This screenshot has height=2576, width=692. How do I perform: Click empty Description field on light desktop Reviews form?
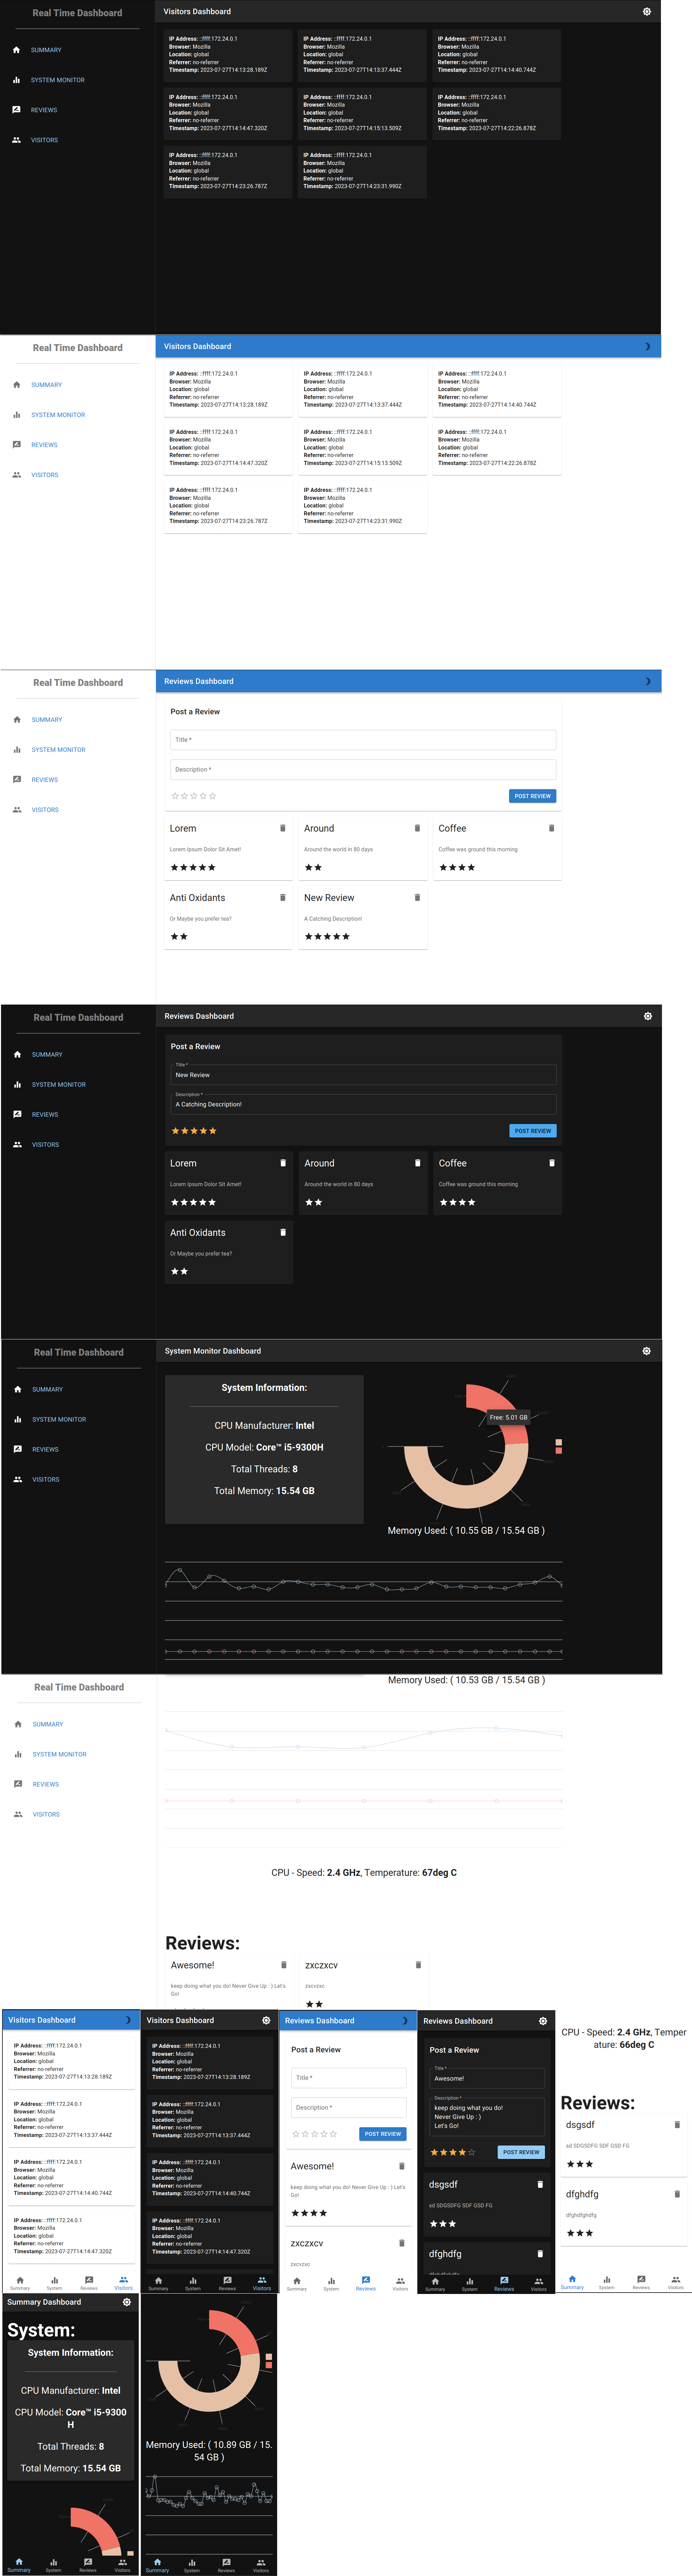pyautogui.click(x=363, y=769)
